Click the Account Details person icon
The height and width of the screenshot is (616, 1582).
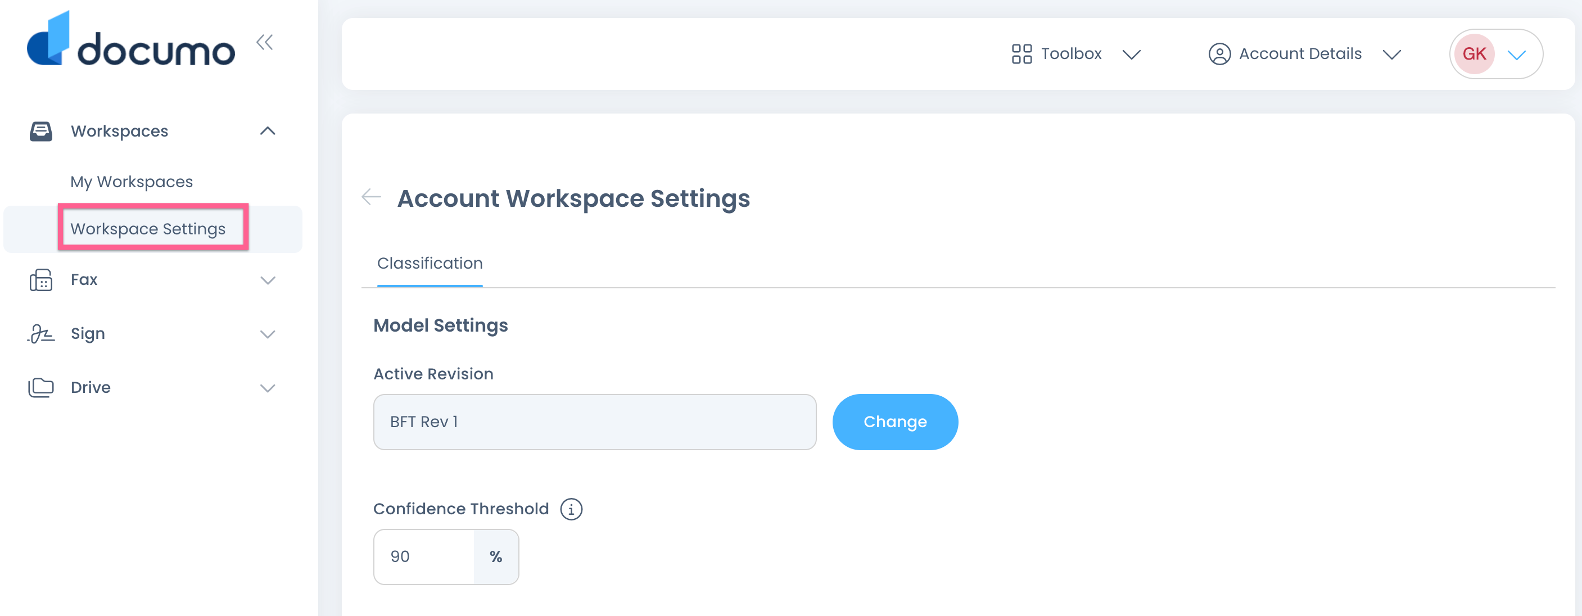(1219, 53)
